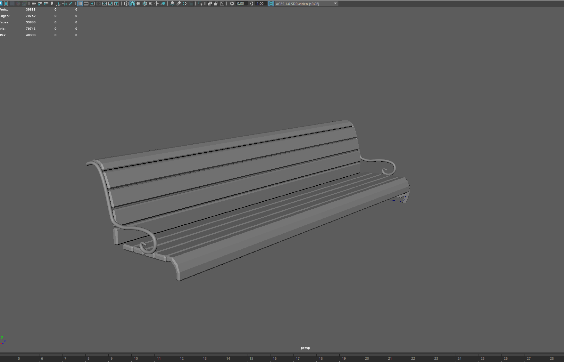Image resolution: width=564 pixels, height=362 pixels.
Task: Click the X-Ray display icon
Action: click(x=210, y=4)
